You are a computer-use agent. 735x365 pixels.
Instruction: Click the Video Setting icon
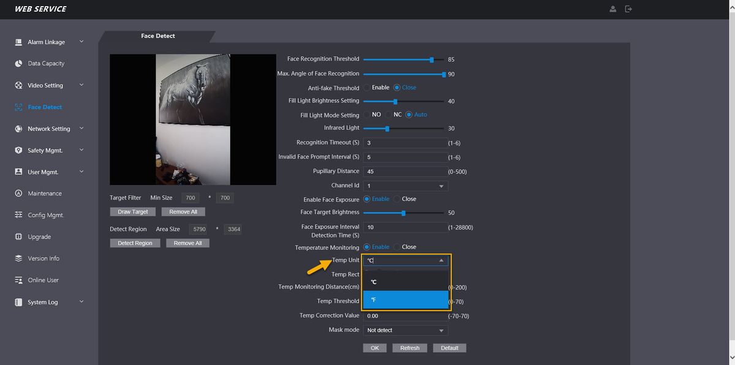click(x=18, y=86)
